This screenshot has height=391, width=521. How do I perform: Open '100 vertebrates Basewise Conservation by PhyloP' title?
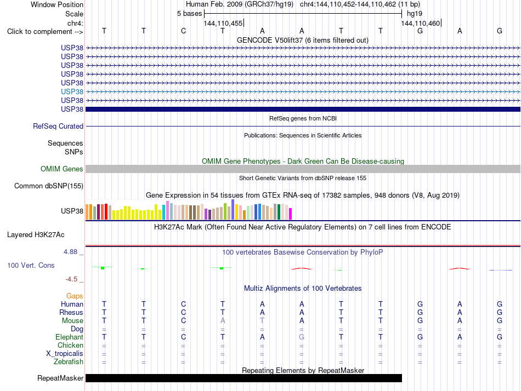(303, 252)
